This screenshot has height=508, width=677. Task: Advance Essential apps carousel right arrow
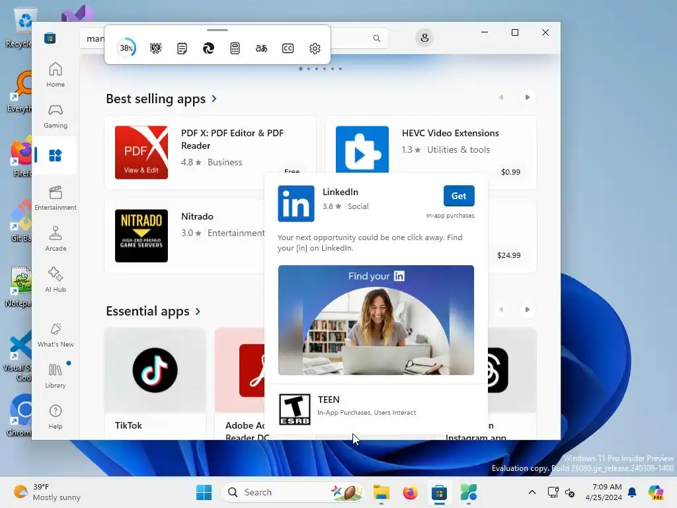point(527,310)
